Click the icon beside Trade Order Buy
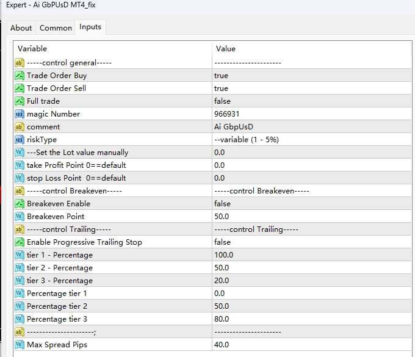 coord(19,76)
